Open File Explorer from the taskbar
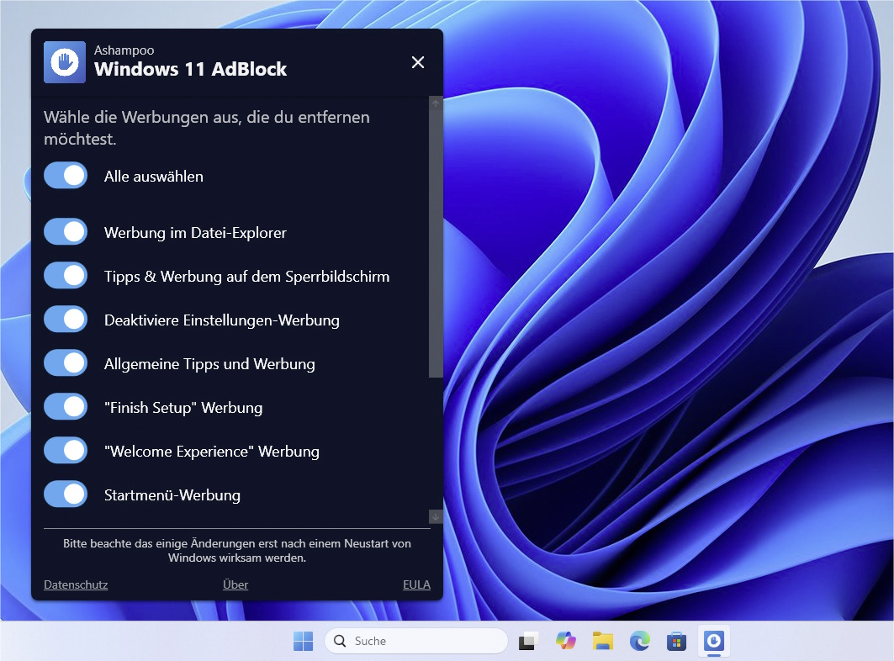This screenshot has width=894, height=661. point(603,641)
